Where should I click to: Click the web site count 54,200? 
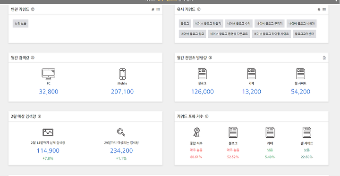click(x=300, y=92)
